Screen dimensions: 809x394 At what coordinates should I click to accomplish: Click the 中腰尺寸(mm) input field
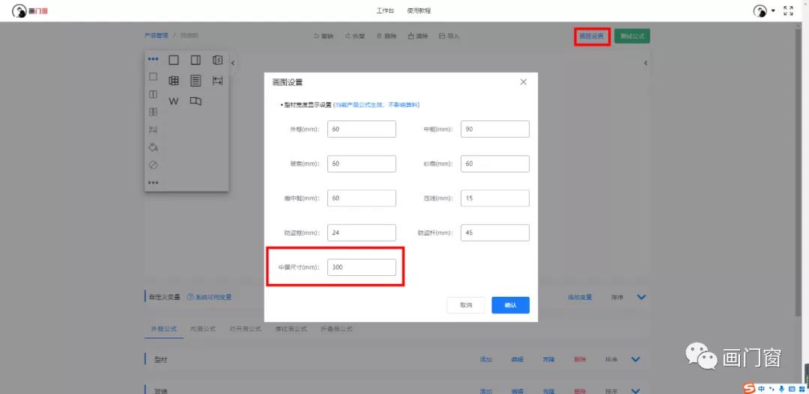[x=362, y=267]
